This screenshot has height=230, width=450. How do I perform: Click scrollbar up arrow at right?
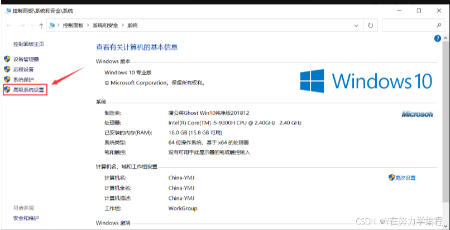pos(446,38)
